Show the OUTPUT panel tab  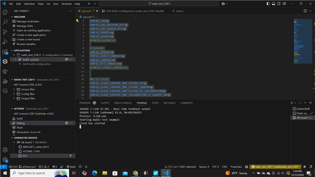[x=105, y=103]
